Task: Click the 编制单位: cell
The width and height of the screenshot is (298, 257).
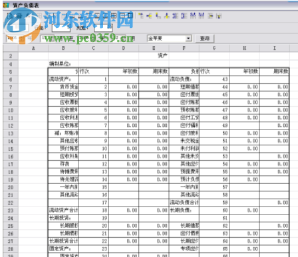Action: click(63, 64)
